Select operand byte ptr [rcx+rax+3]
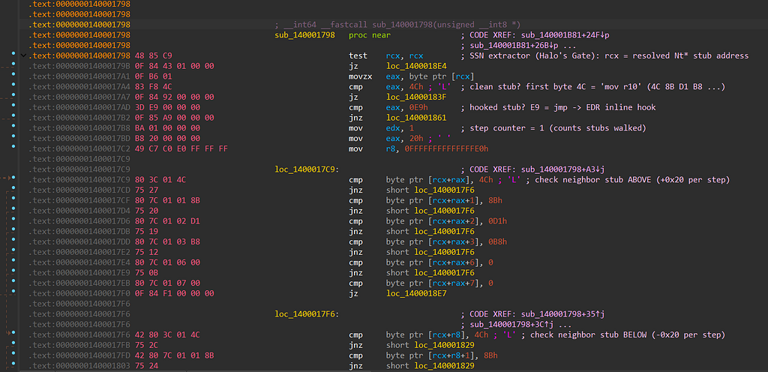This screenshot has width=768, height=372. pyautogui.click(x=433, y=241)
